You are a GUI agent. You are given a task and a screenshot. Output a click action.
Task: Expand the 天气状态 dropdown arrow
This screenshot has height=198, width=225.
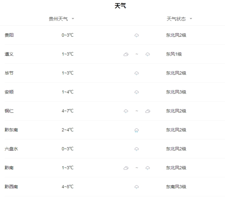pos(191,19)
